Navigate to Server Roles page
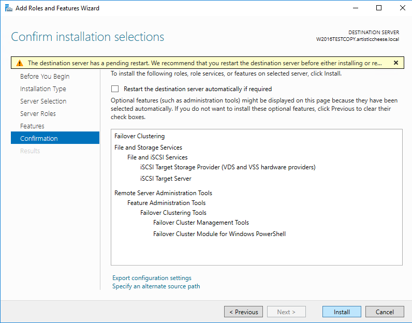The height and width of the screenshot is (323, 412). coord(38,114)
